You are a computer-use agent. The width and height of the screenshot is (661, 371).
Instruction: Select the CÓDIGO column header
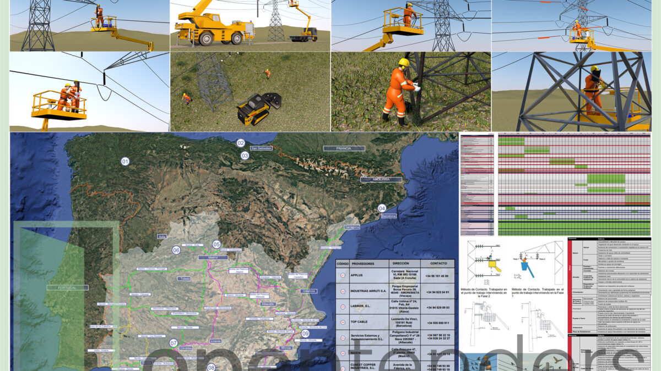point(343,264)
